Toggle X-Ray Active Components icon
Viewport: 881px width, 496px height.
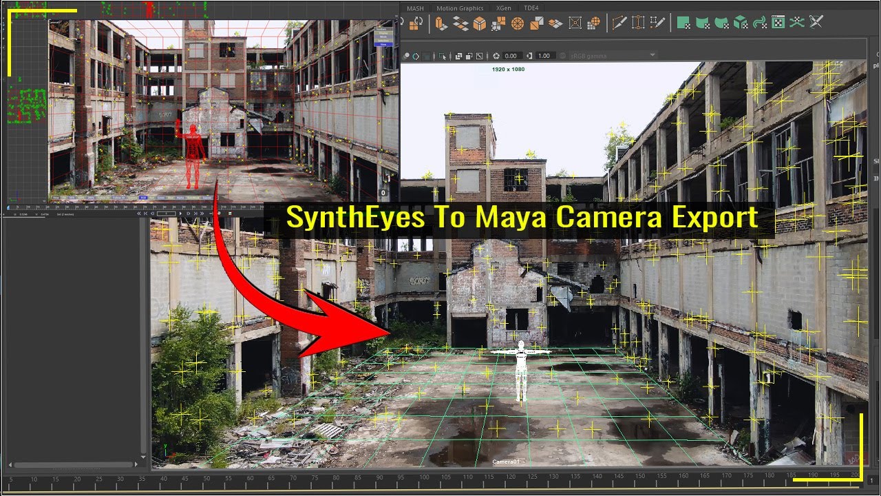point(469,56)
